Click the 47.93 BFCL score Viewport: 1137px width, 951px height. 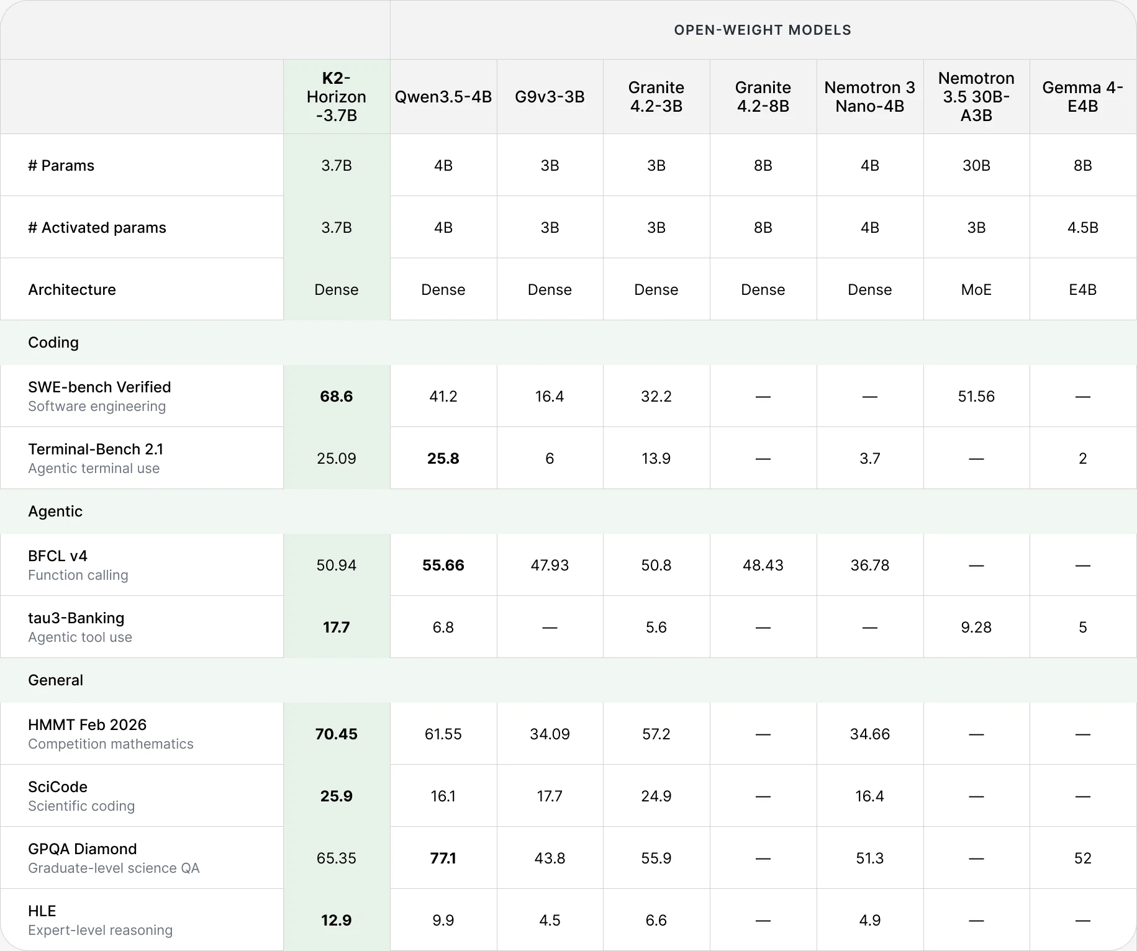tap(550, 566)
